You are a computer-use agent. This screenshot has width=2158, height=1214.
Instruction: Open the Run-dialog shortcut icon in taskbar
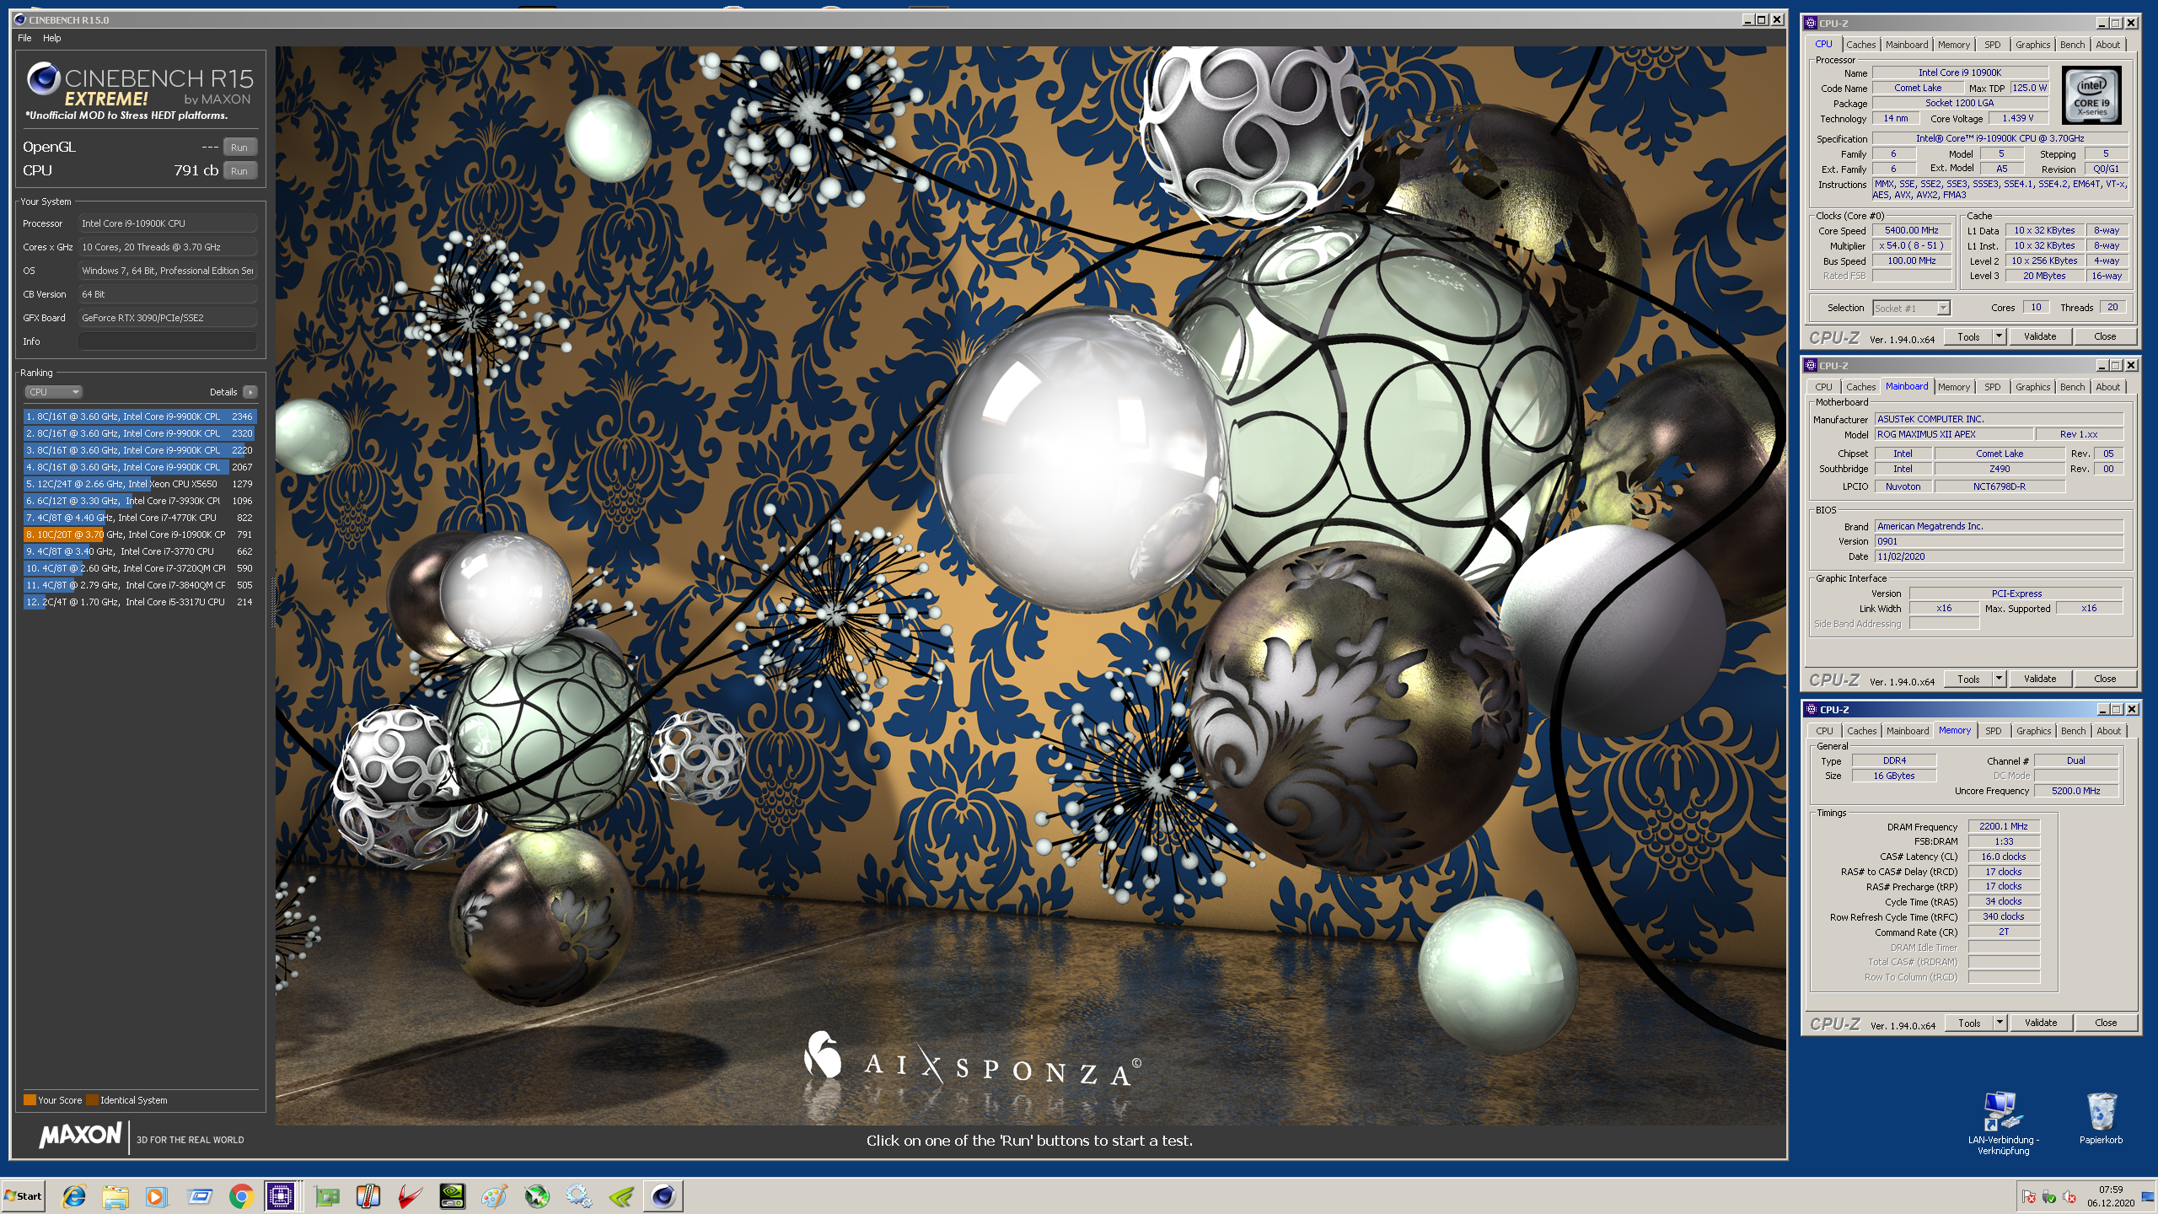click(x=199, y=1195)
